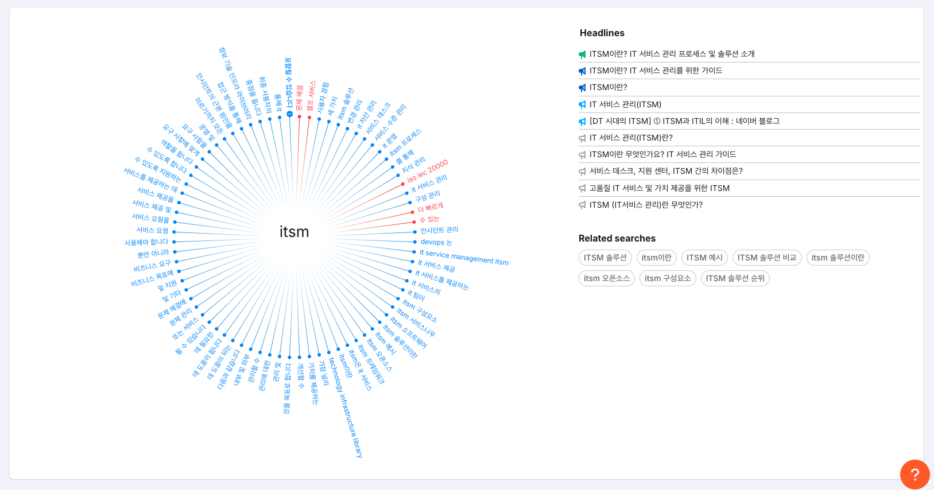Viewport: 934px width, 490px height.
Task: Open headline 'ITSM이란 무엇인가요? IT 서비스 관리 가이드'
Action: point(662,154)
